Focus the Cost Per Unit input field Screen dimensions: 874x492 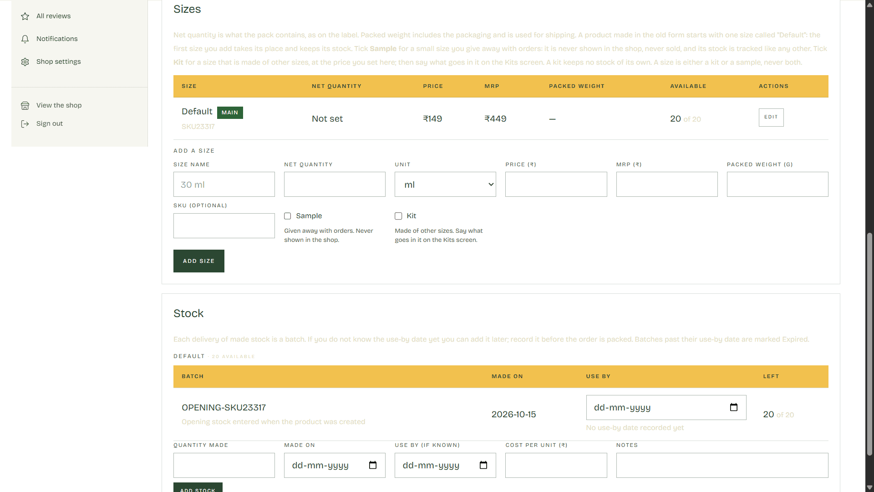tap(556, 465)
